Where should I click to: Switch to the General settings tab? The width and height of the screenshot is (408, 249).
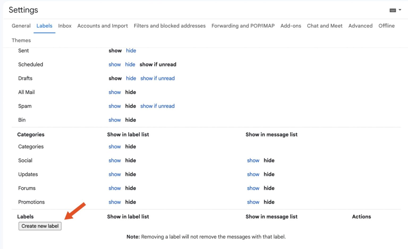click(21, 26)
